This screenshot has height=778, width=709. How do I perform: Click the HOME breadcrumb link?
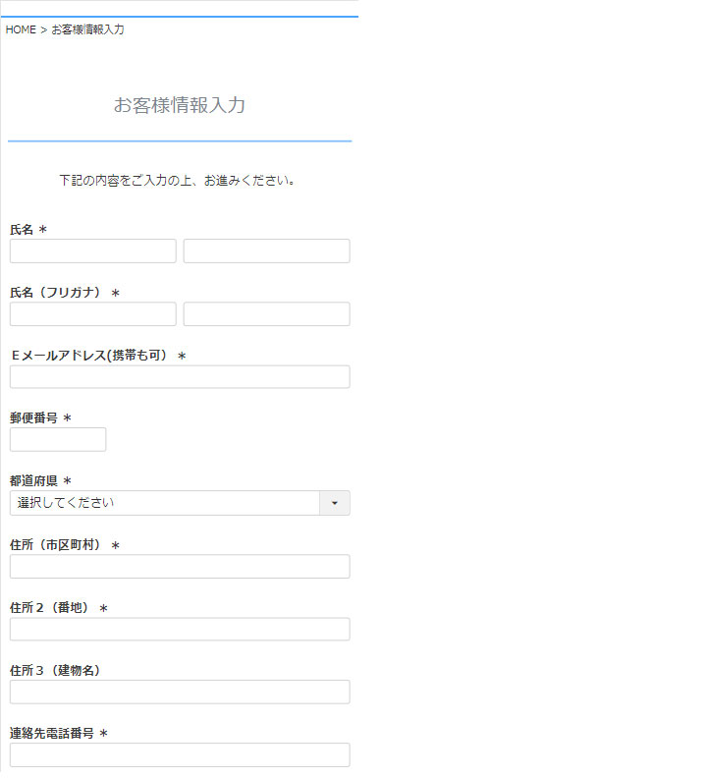click(21, 29)
